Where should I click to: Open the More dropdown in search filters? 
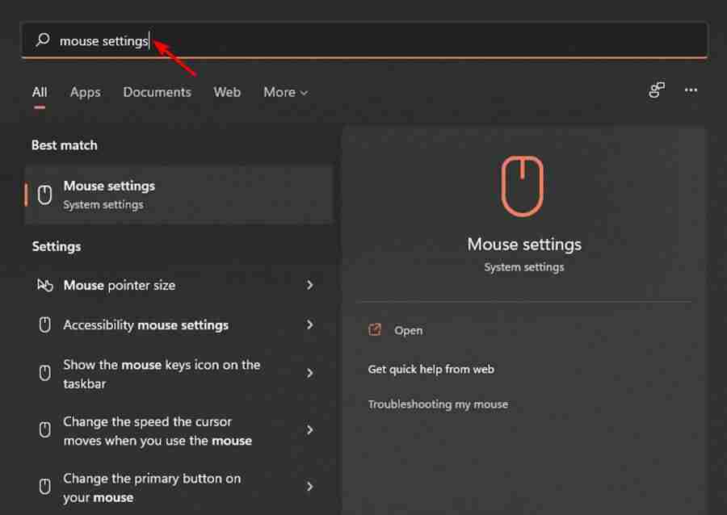(285, 92)
